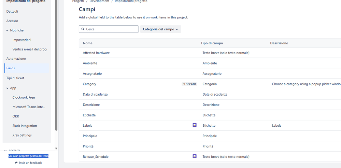This screenshot has height=168, width=341.
Task: Click the purple icon beside Labels field
Action: pyautogui.click(x=195, y=125)
